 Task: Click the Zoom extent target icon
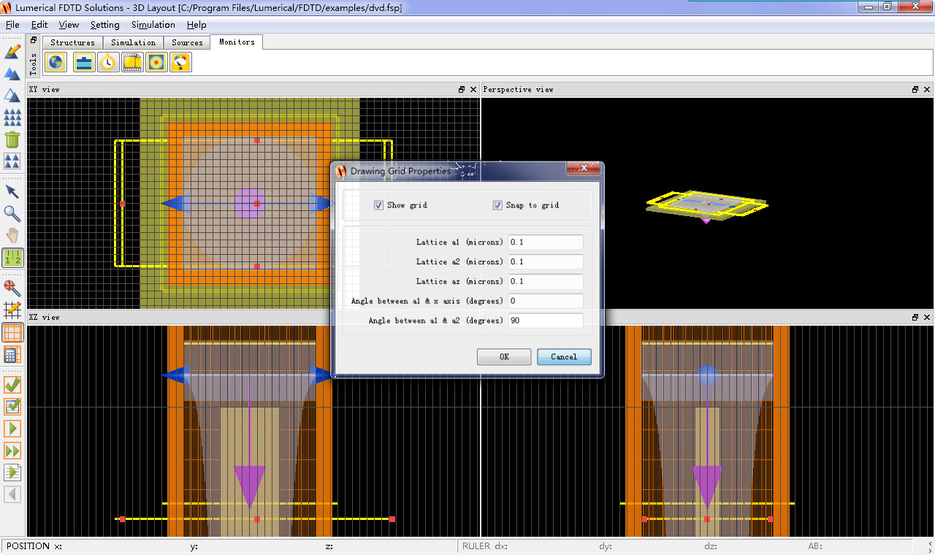12,288
